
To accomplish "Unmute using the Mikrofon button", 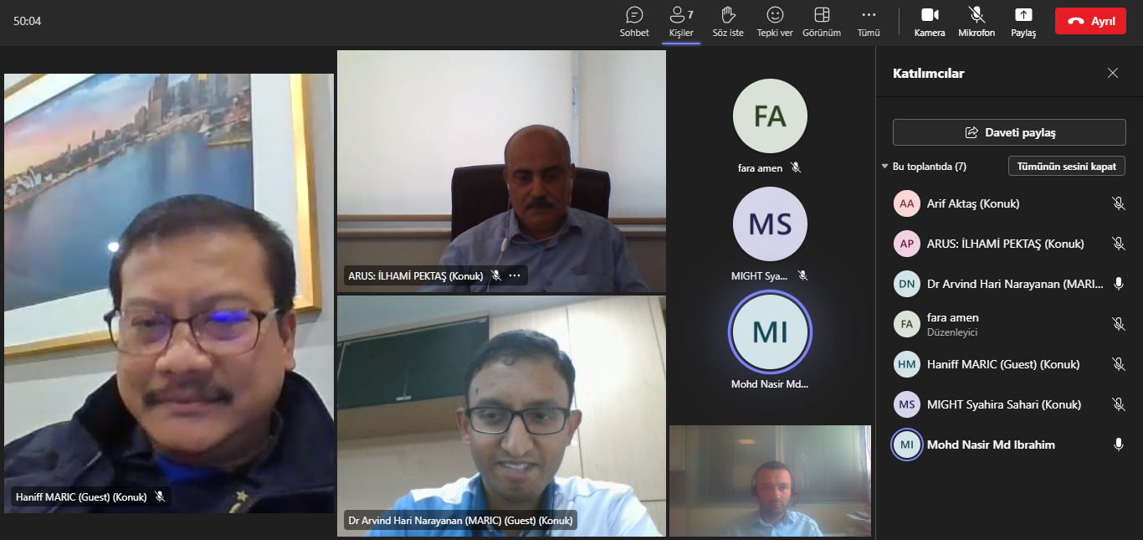I will [976, 22].
